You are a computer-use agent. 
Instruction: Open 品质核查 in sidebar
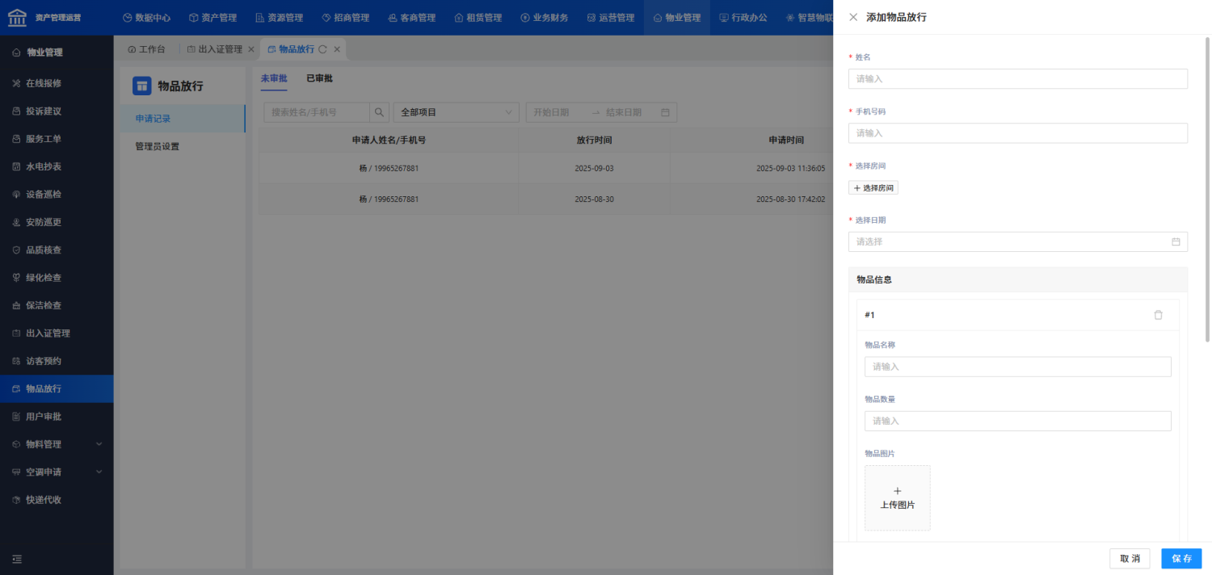tap(57, 250)
